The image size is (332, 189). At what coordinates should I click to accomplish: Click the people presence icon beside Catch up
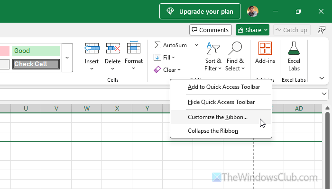tap(322, 30)
